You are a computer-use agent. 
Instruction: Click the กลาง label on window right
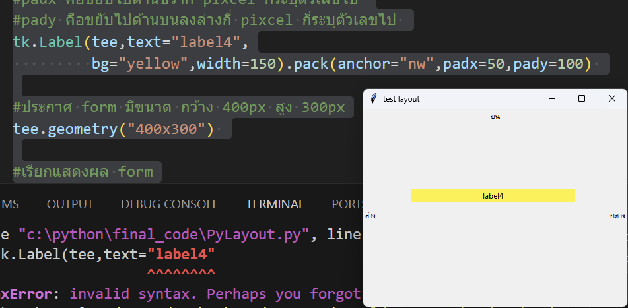coord(617,215)
